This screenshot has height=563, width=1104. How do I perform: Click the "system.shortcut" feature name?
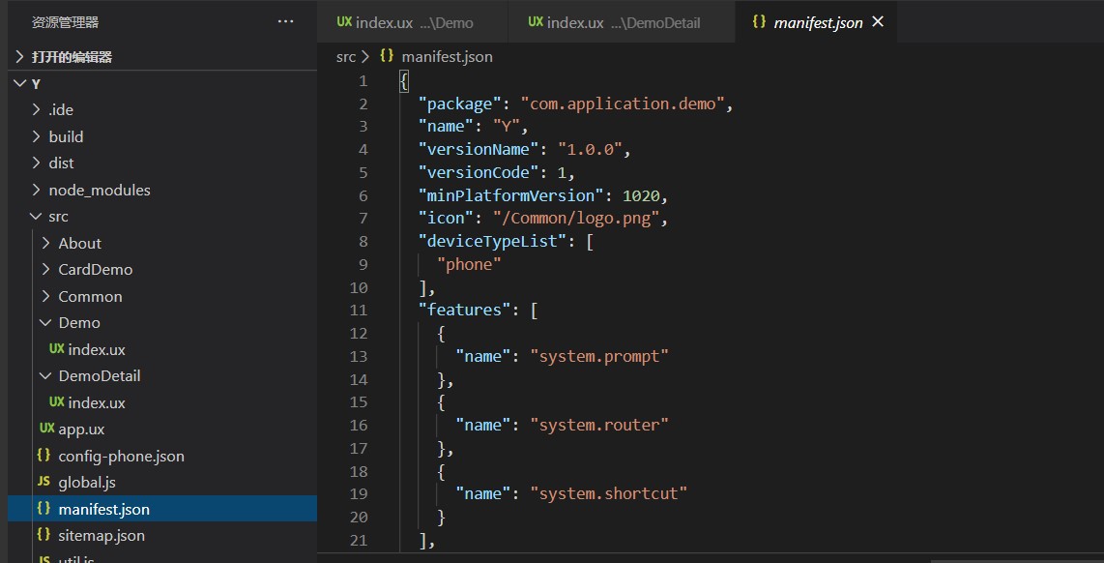point(608,493)
